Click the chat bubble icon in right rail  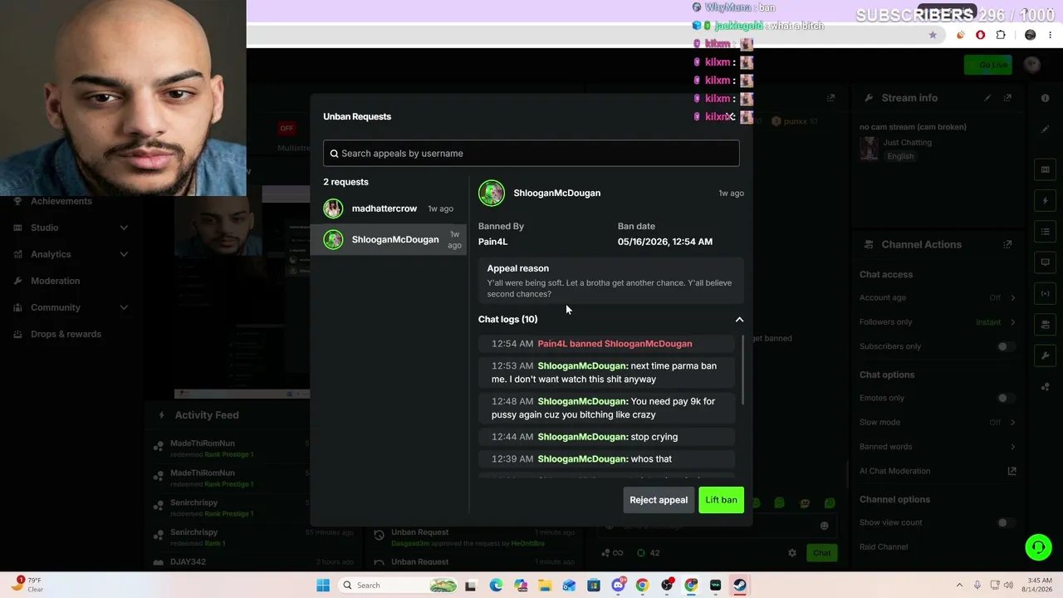point(1045,262)
